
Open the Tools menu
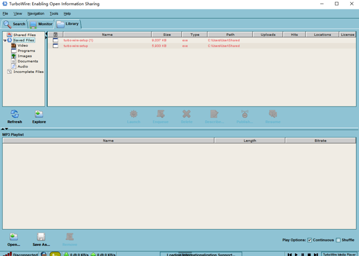54,13
